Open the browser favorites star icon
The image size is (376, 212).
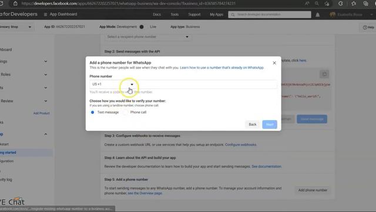[354, 4]
